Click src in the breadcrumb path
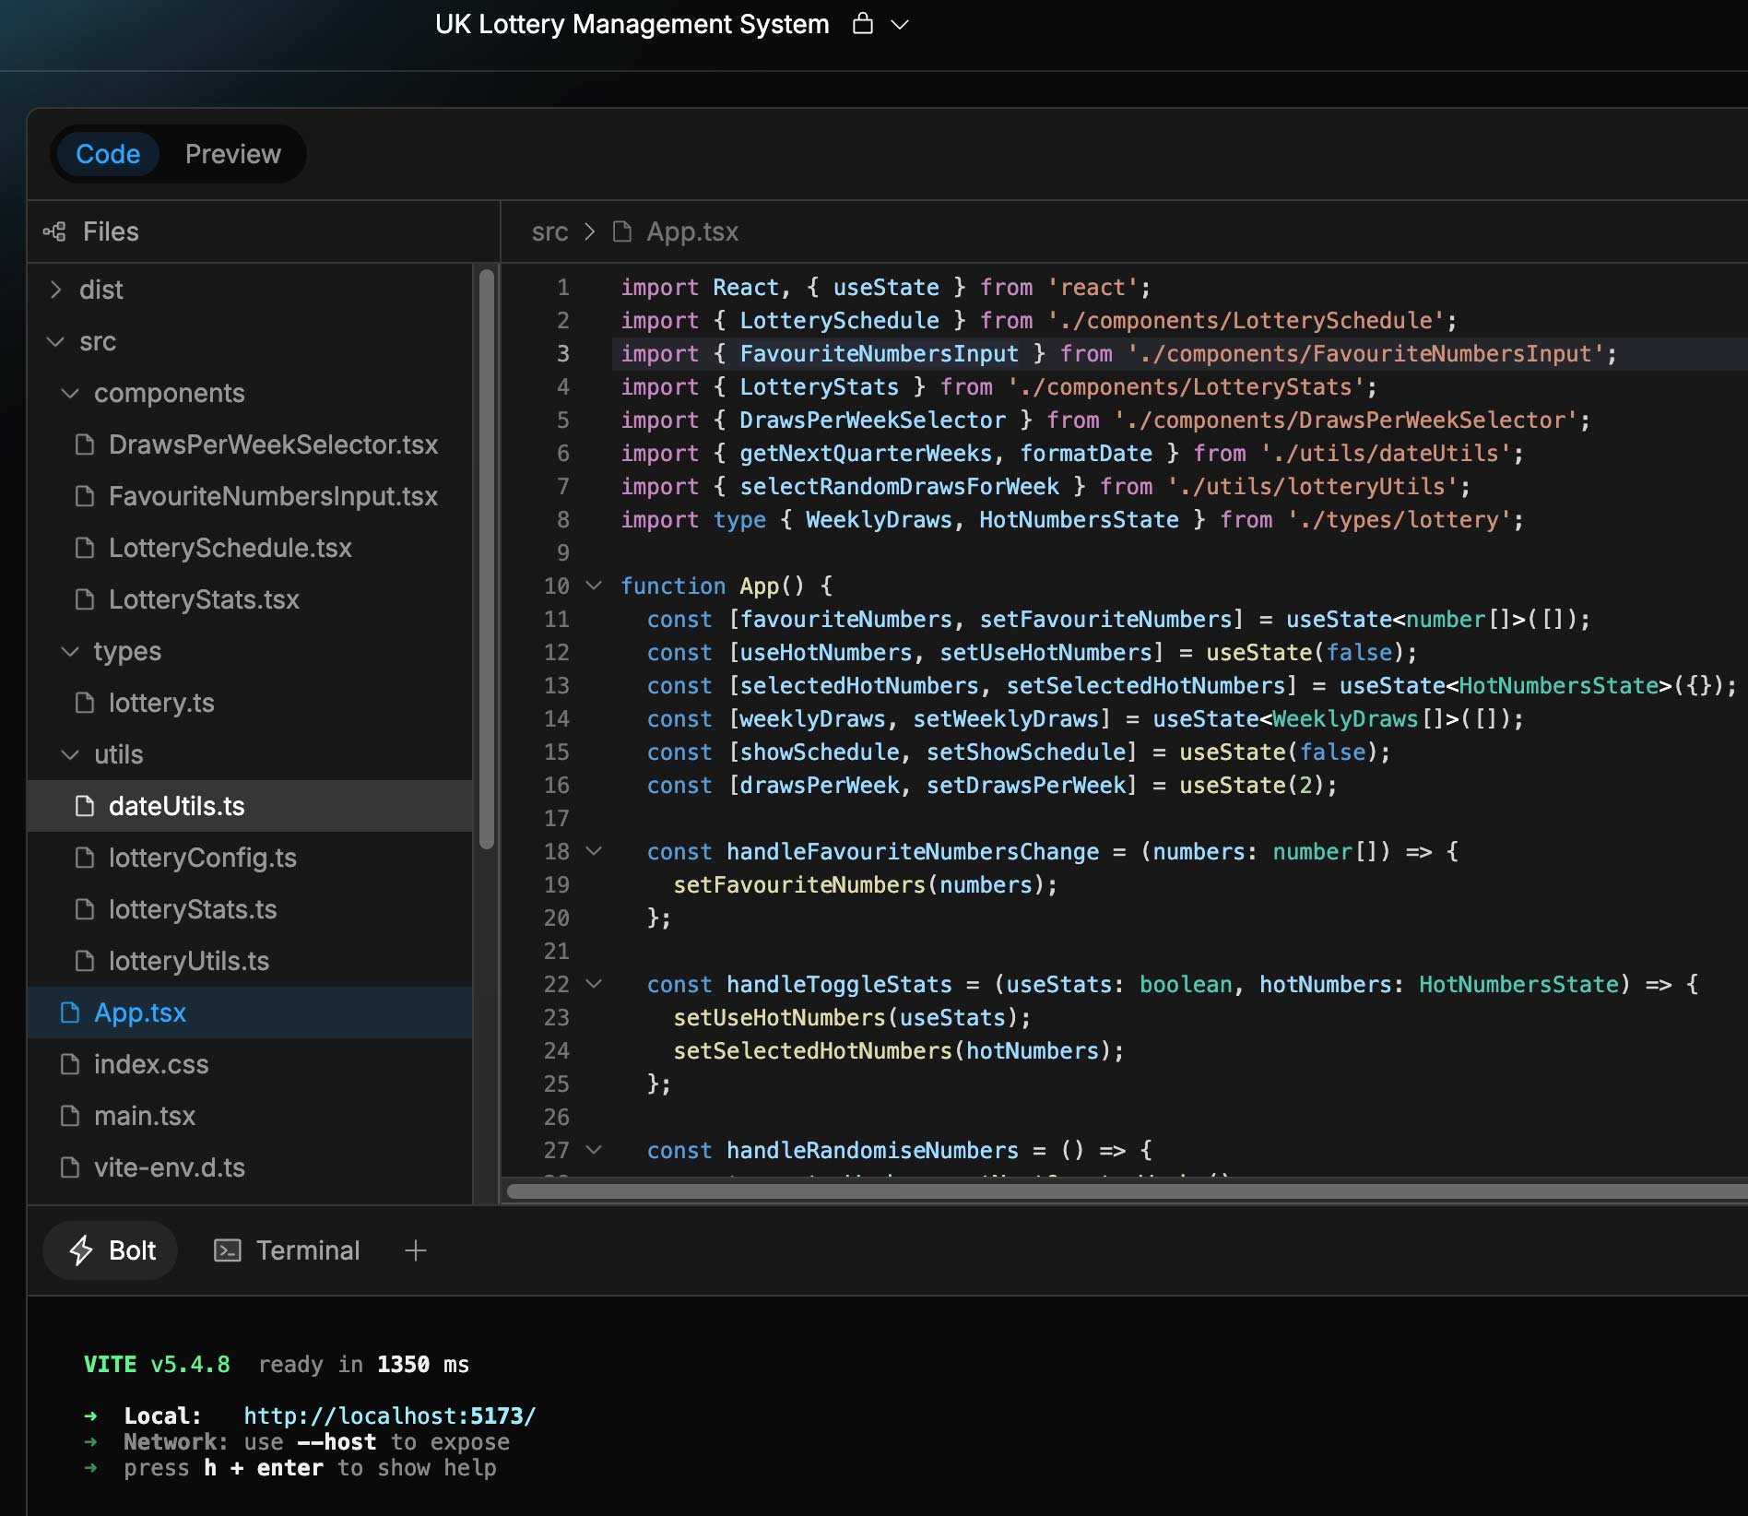The image size is (1748, 1516). [549, 231]
